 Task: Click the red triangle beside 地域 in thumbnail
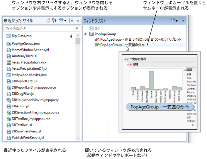pyautogui.click(x=131, y=64)
